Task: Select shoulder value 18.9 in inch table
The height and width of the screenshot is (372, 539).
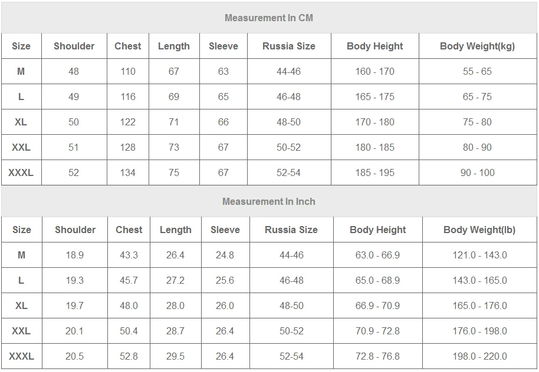Action: click(74, 255)
